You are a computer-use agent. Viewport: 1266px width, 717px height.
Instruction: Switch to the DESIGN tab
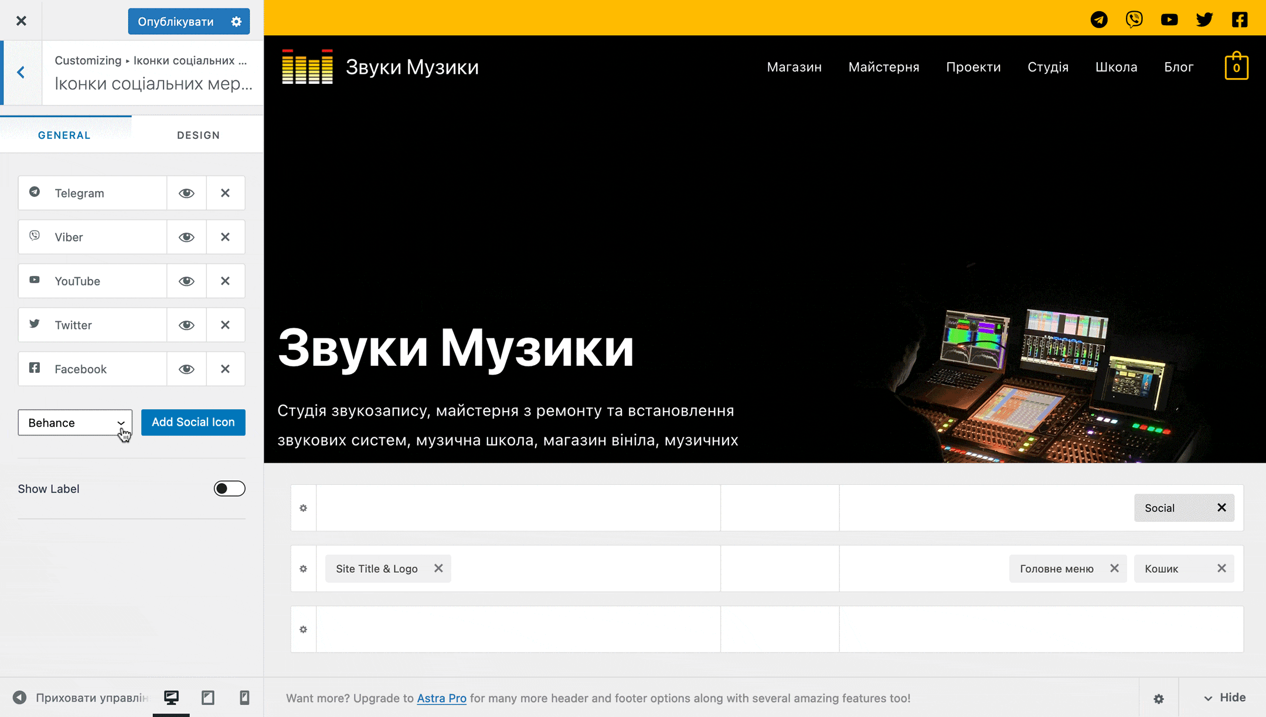point(198,135)
